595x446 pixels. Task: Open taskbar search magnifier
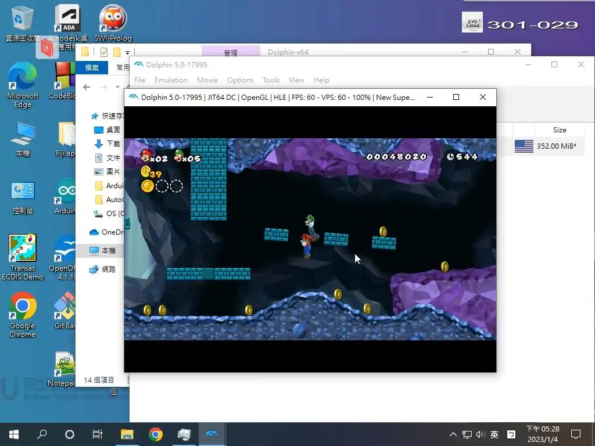click(x=41, y=434)
